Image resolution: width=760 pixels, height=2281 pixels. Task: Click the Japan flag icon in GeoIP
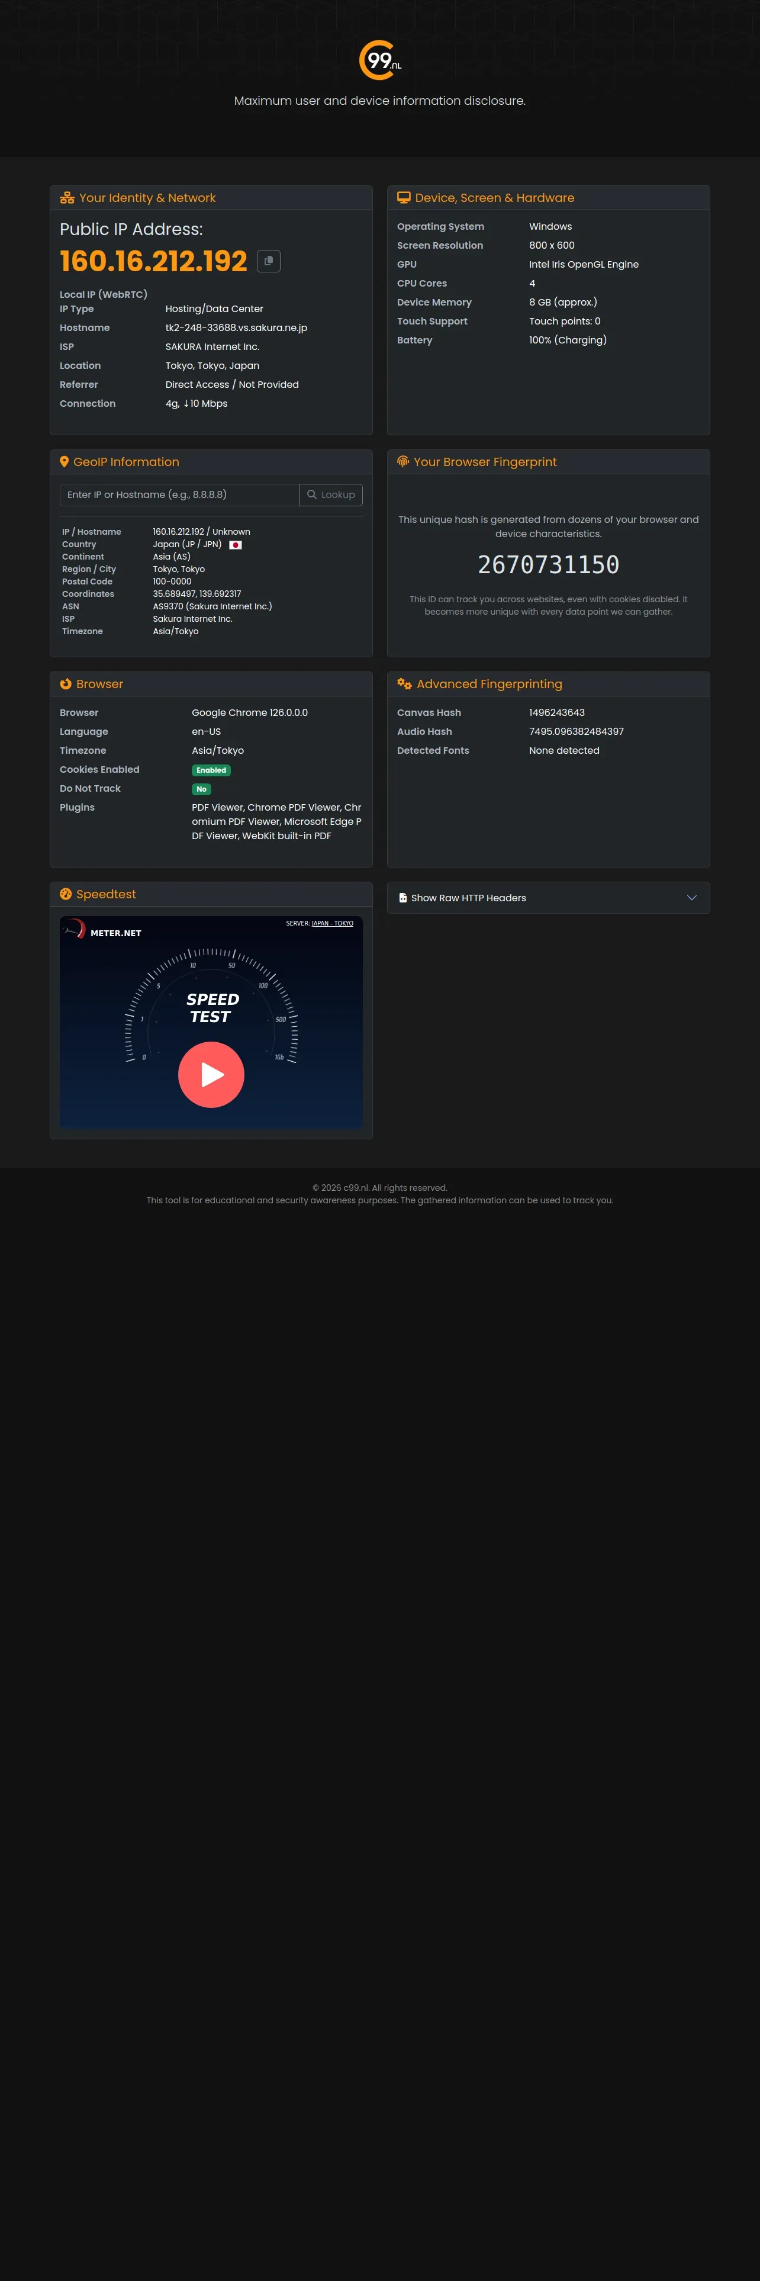[236, 545]
